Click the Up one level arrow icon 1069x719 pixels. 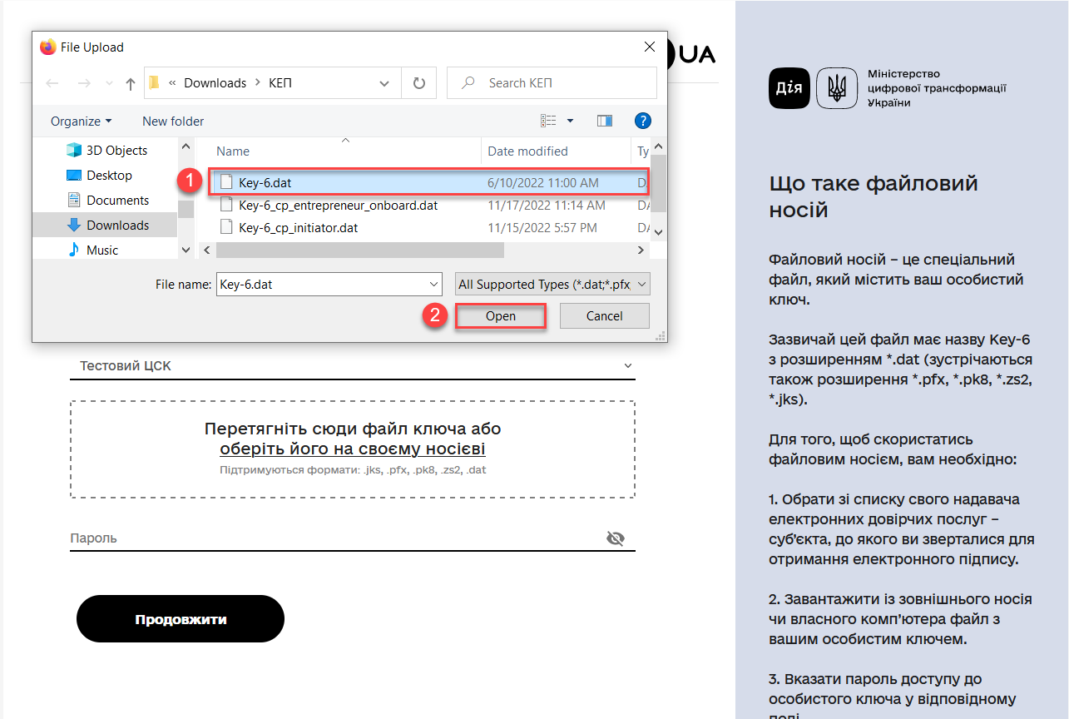[131, 83]
